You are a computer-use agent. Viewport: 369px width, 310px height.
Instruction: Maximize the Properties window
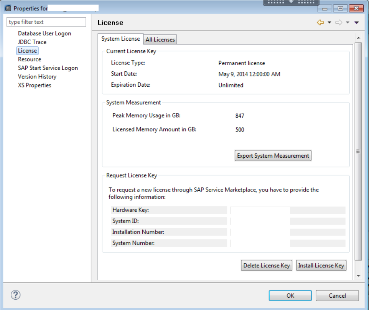340,8
